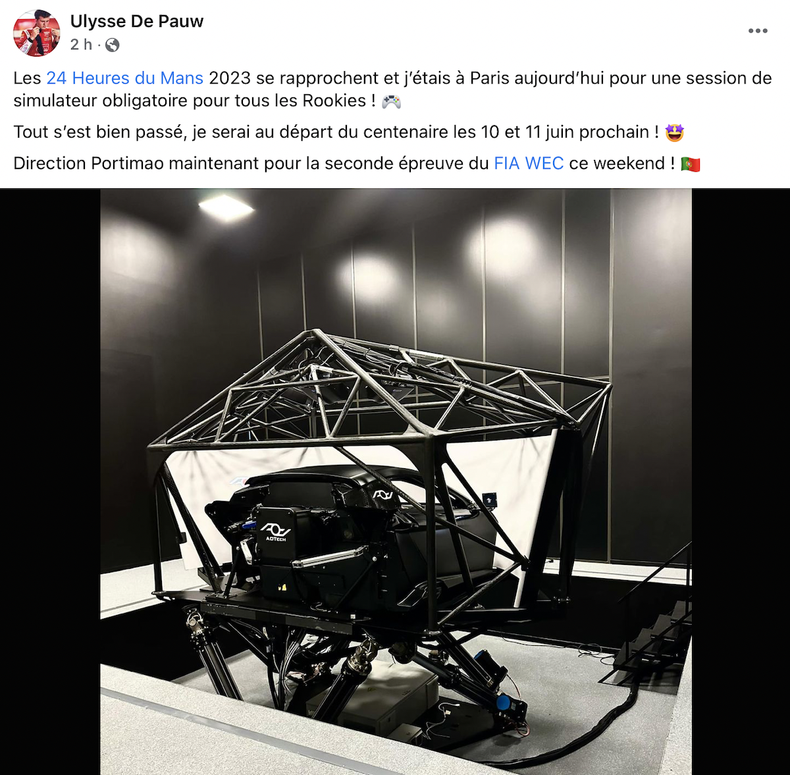
Task: Open the three-dots post options menu
Action: pos(758,31)
